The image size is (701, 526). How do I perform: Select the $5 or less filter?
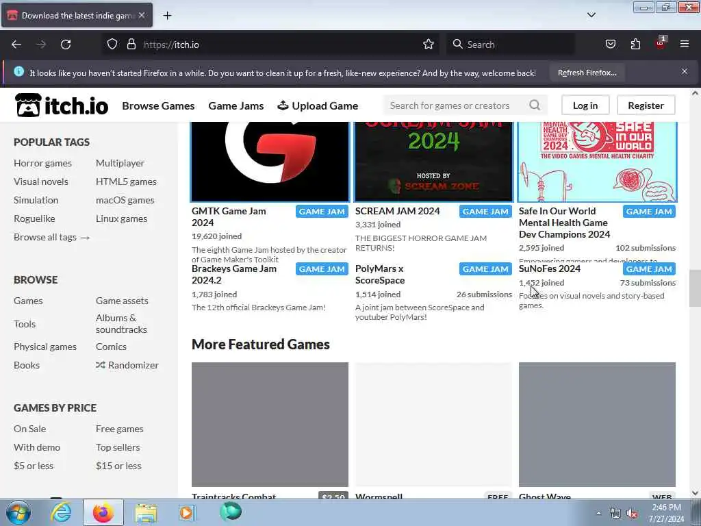(34, 466)
